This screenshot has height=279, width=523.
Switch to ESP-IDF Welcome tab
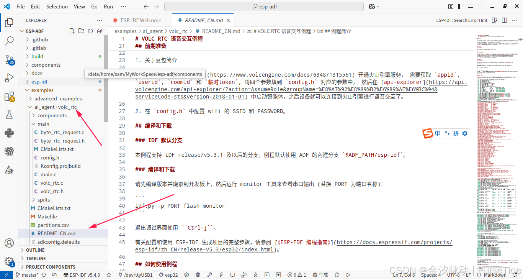(141, 20)
